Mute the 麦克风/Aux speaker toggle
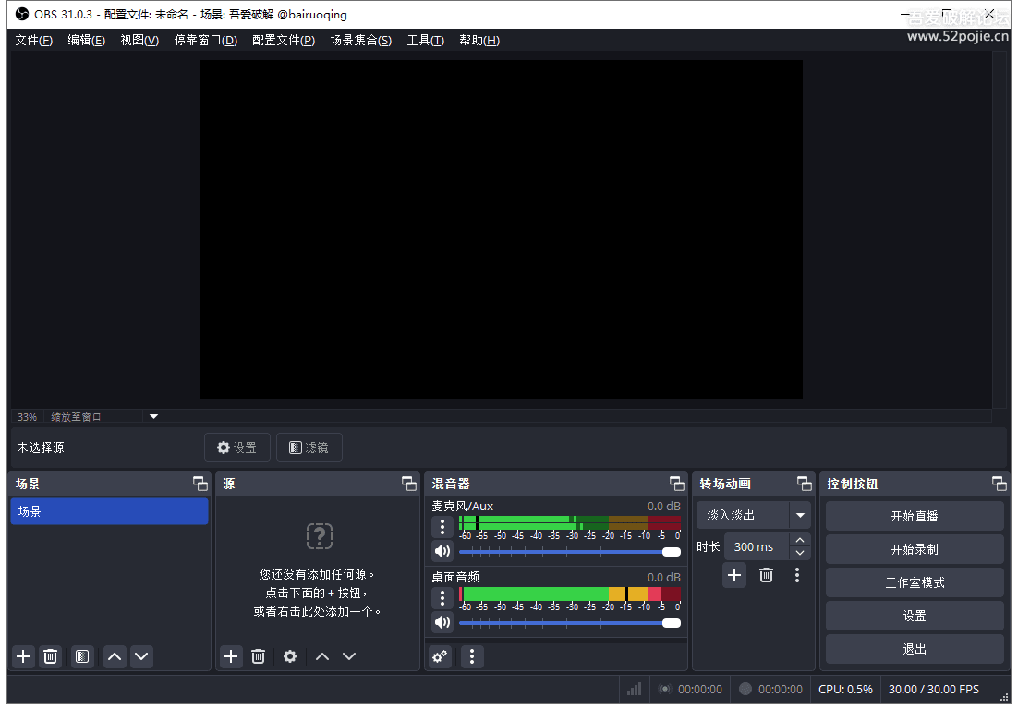1018x710 pixels. [x=442, y=551]
